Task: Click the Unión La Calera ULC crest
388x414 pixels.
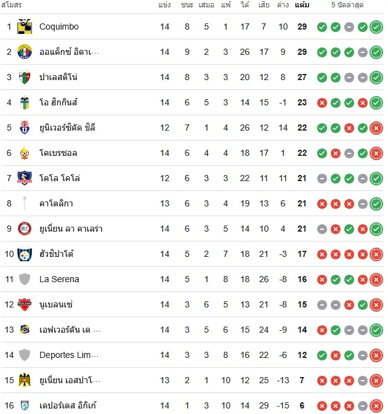Action: coord(25,229)
